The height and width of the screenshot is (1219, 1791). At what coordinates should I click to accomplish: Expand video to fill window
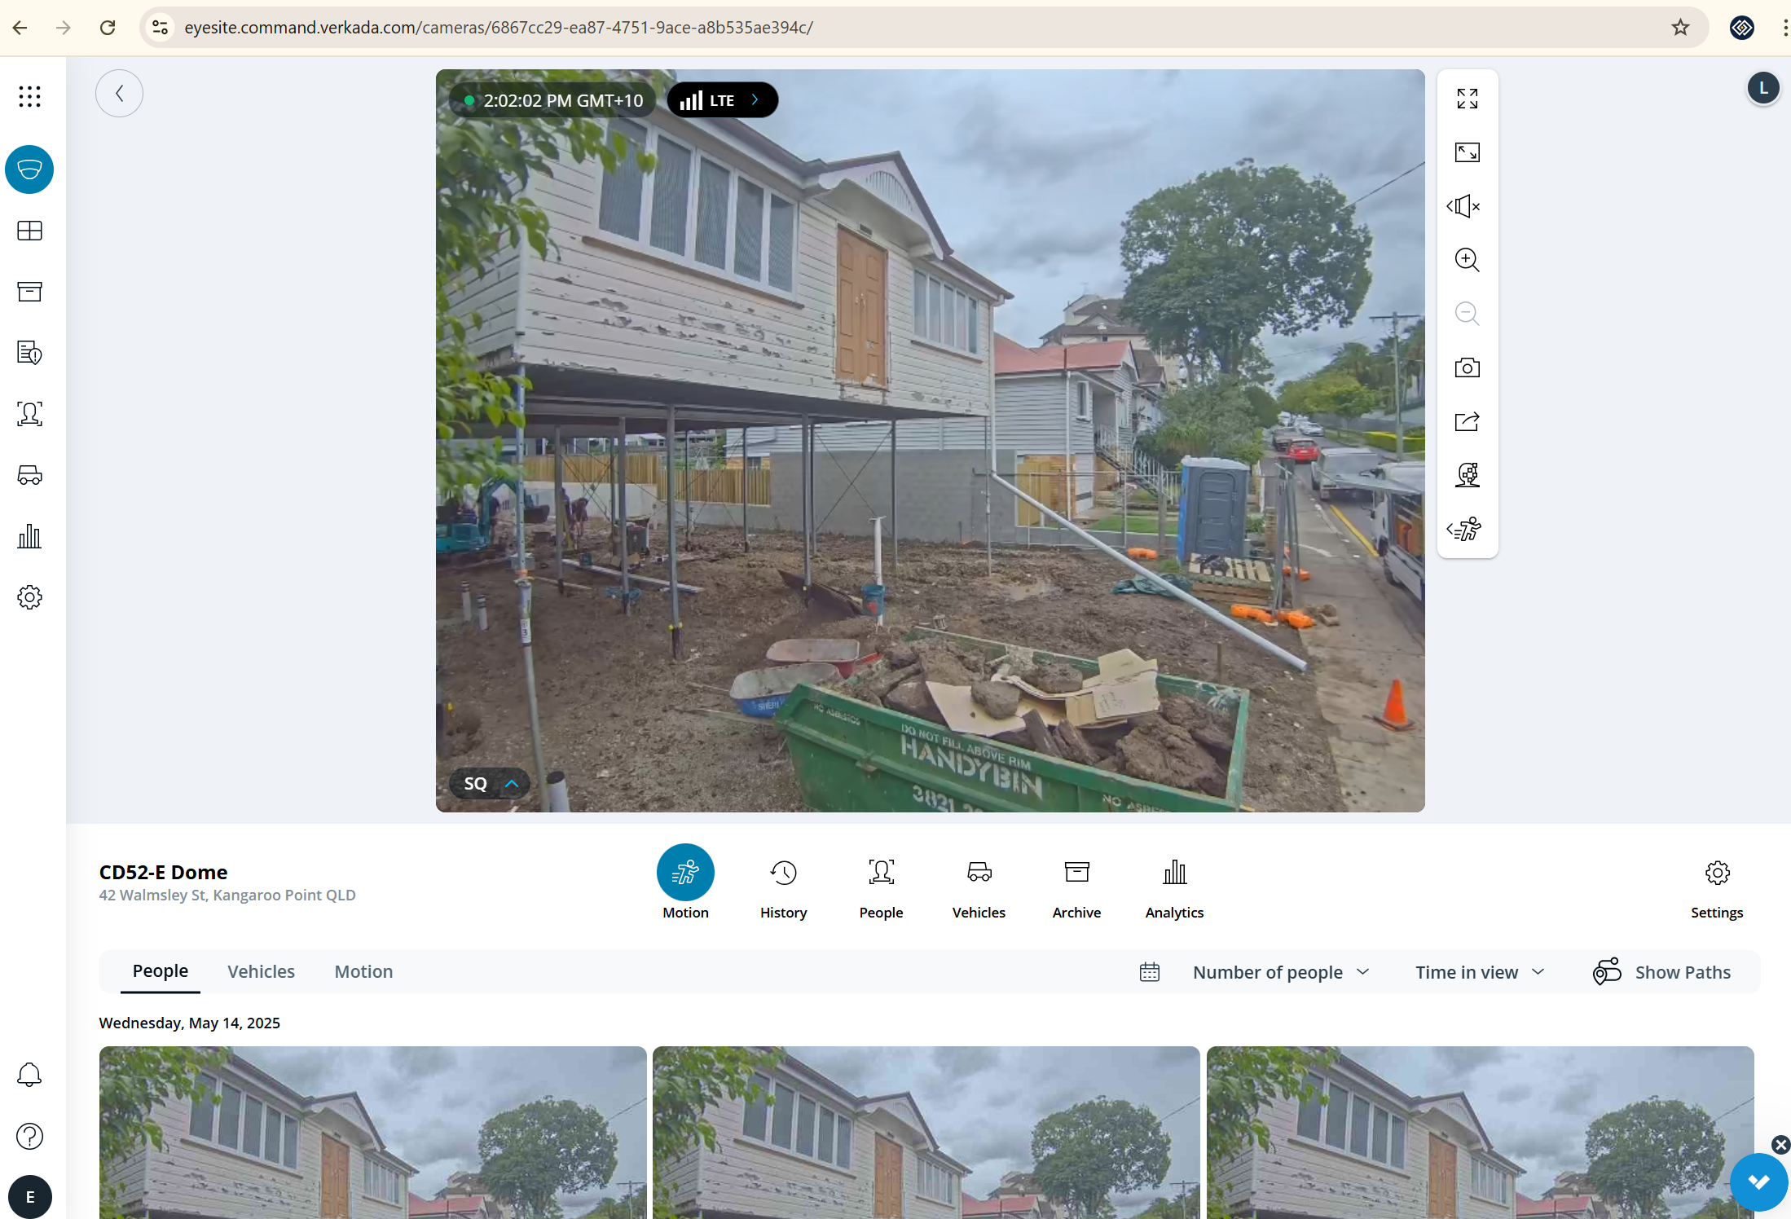pos(1468,152)
